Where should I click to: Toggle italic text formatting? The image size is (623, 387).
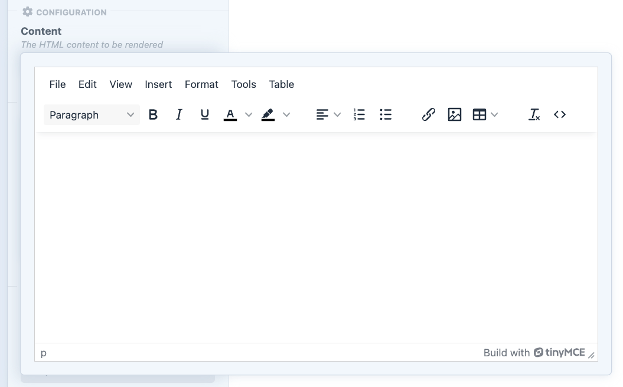[179, 115]
